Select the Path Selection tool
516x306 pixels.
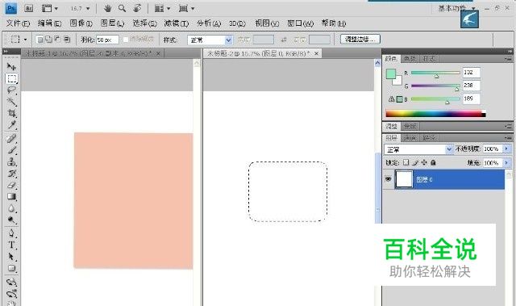11,257
